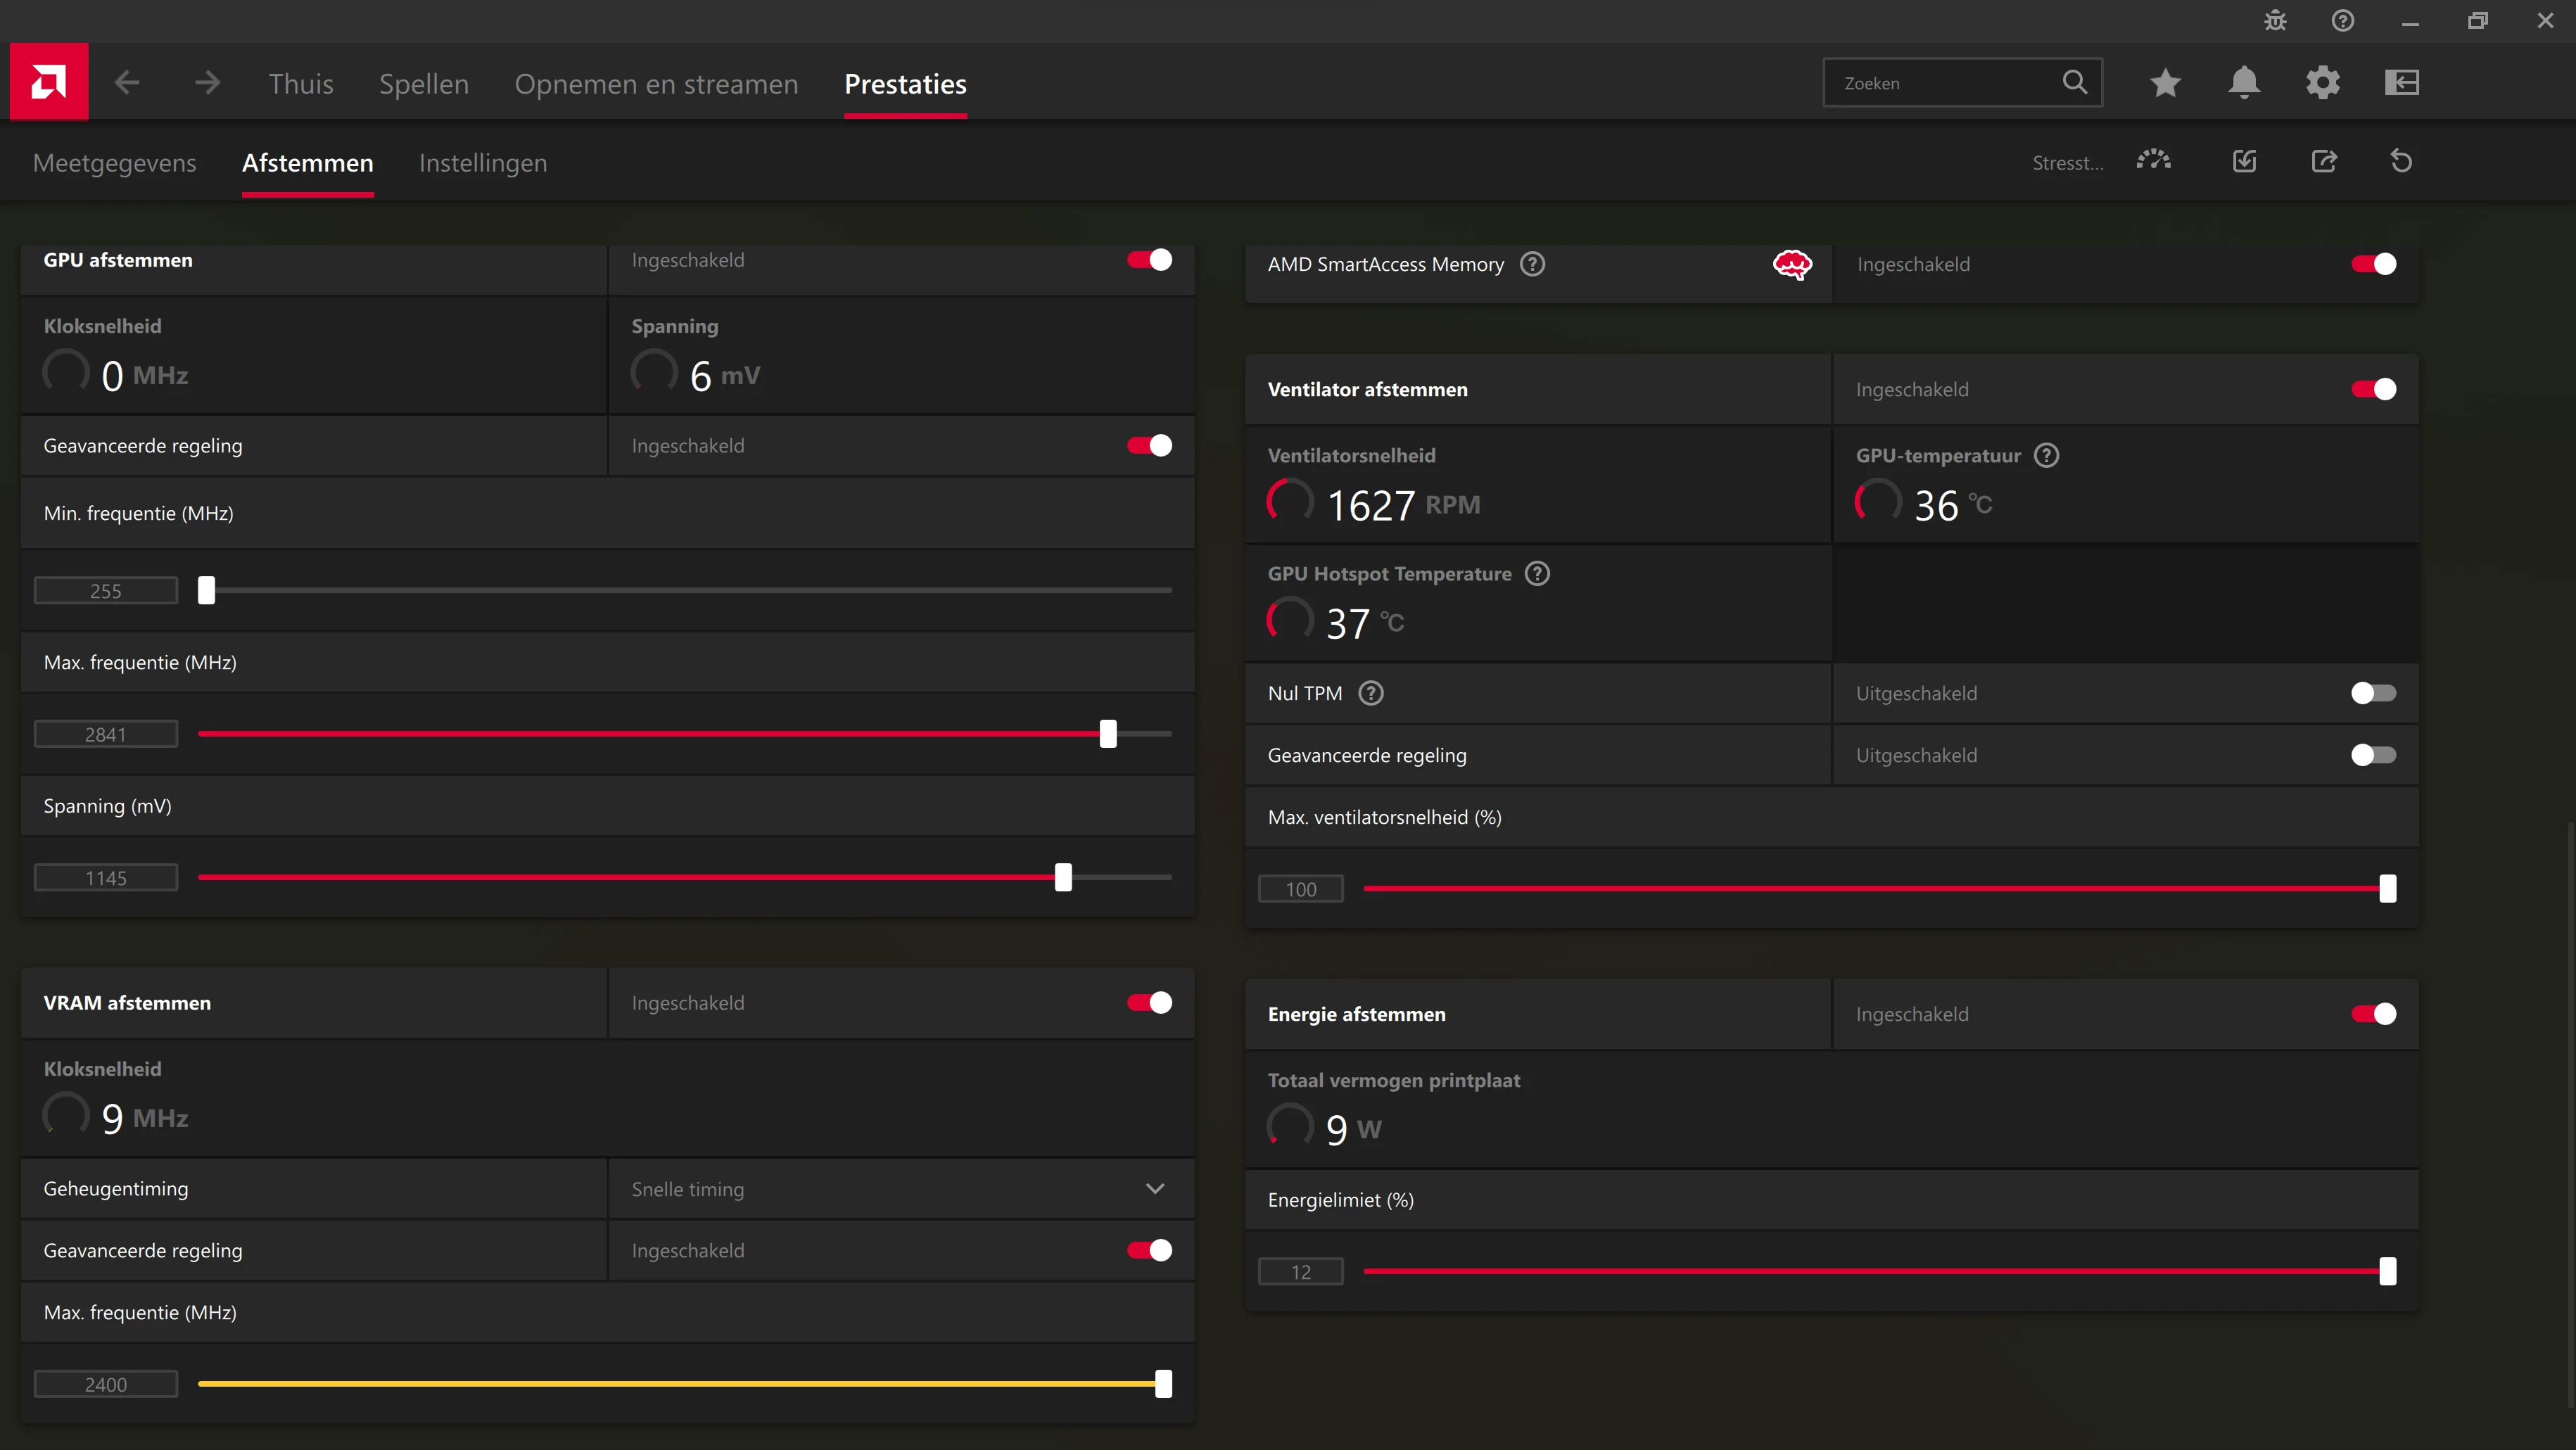Open Opnemen en streamen tab
Image resolution: width=2576 pixels, height=1450 pixels.
(x=656, y=84)
